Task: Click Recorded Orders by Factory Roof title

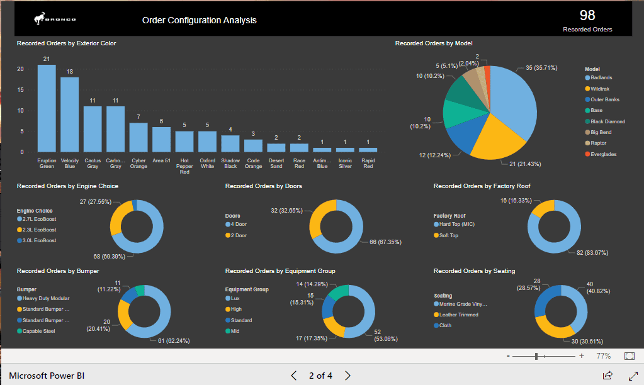Action: click(482, 186)
